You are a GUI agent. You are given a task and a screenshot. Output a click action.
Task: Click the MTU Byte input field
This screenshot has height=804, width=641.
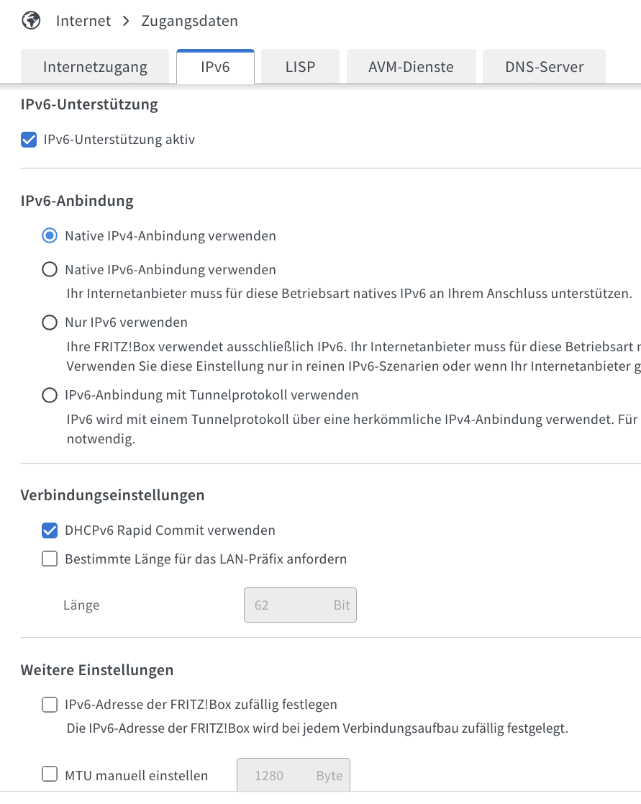[294, 774]
